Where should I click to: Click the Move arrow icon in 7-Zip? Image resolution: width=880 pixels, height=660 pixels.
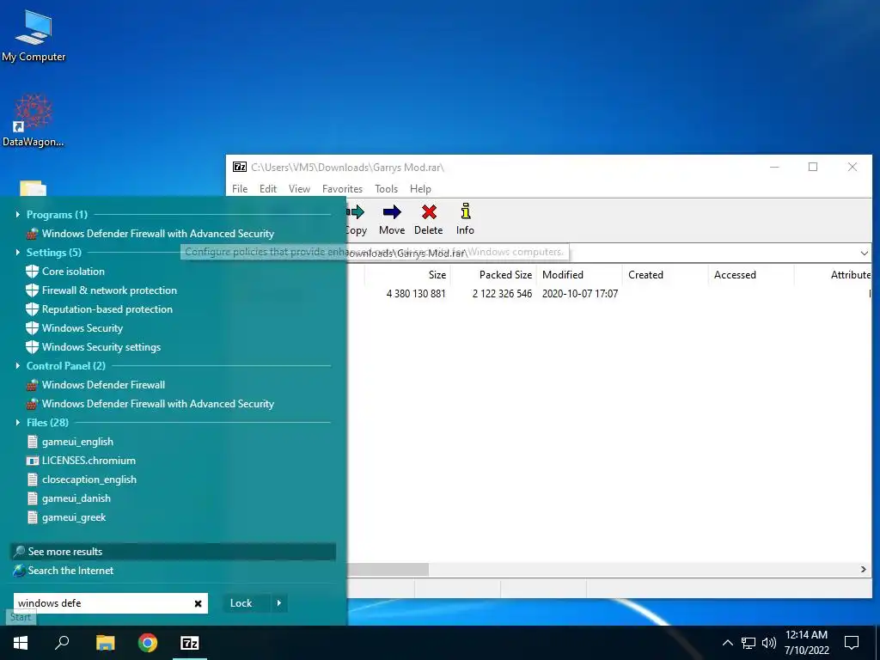coord(392,212)
